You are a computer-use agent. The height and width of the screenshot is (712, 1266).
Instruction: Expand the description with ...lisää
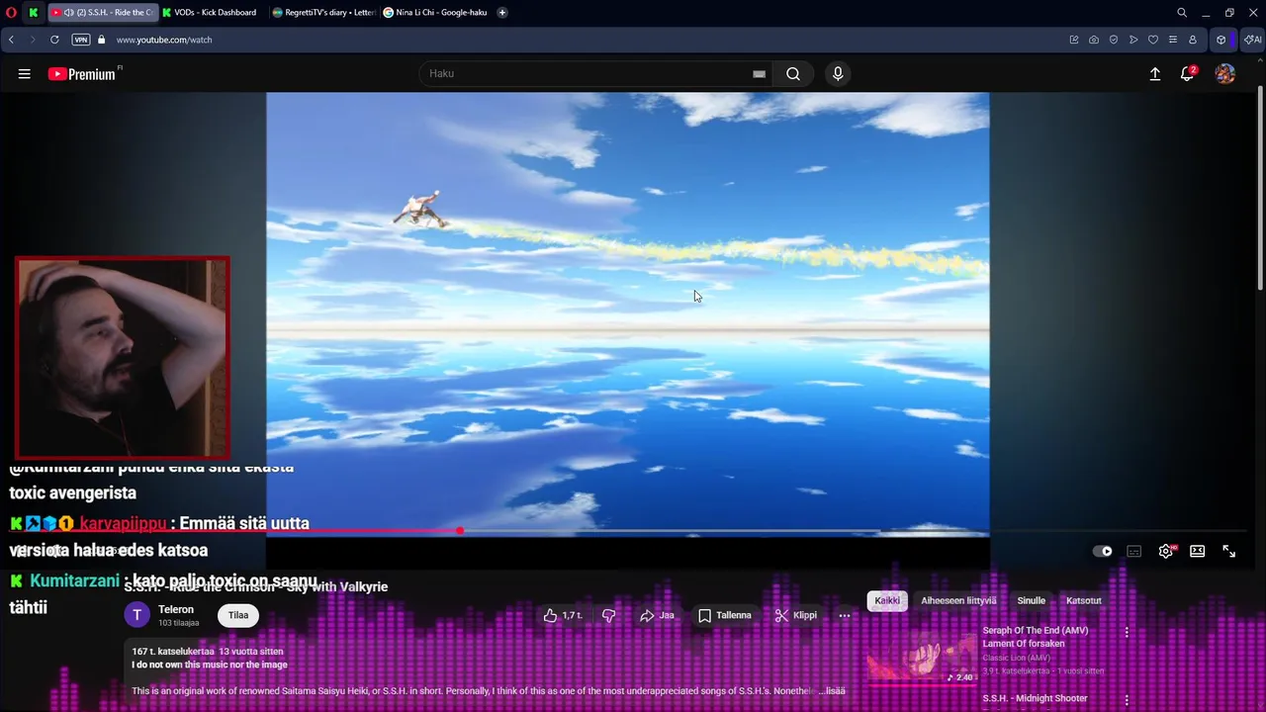(832, 691)
